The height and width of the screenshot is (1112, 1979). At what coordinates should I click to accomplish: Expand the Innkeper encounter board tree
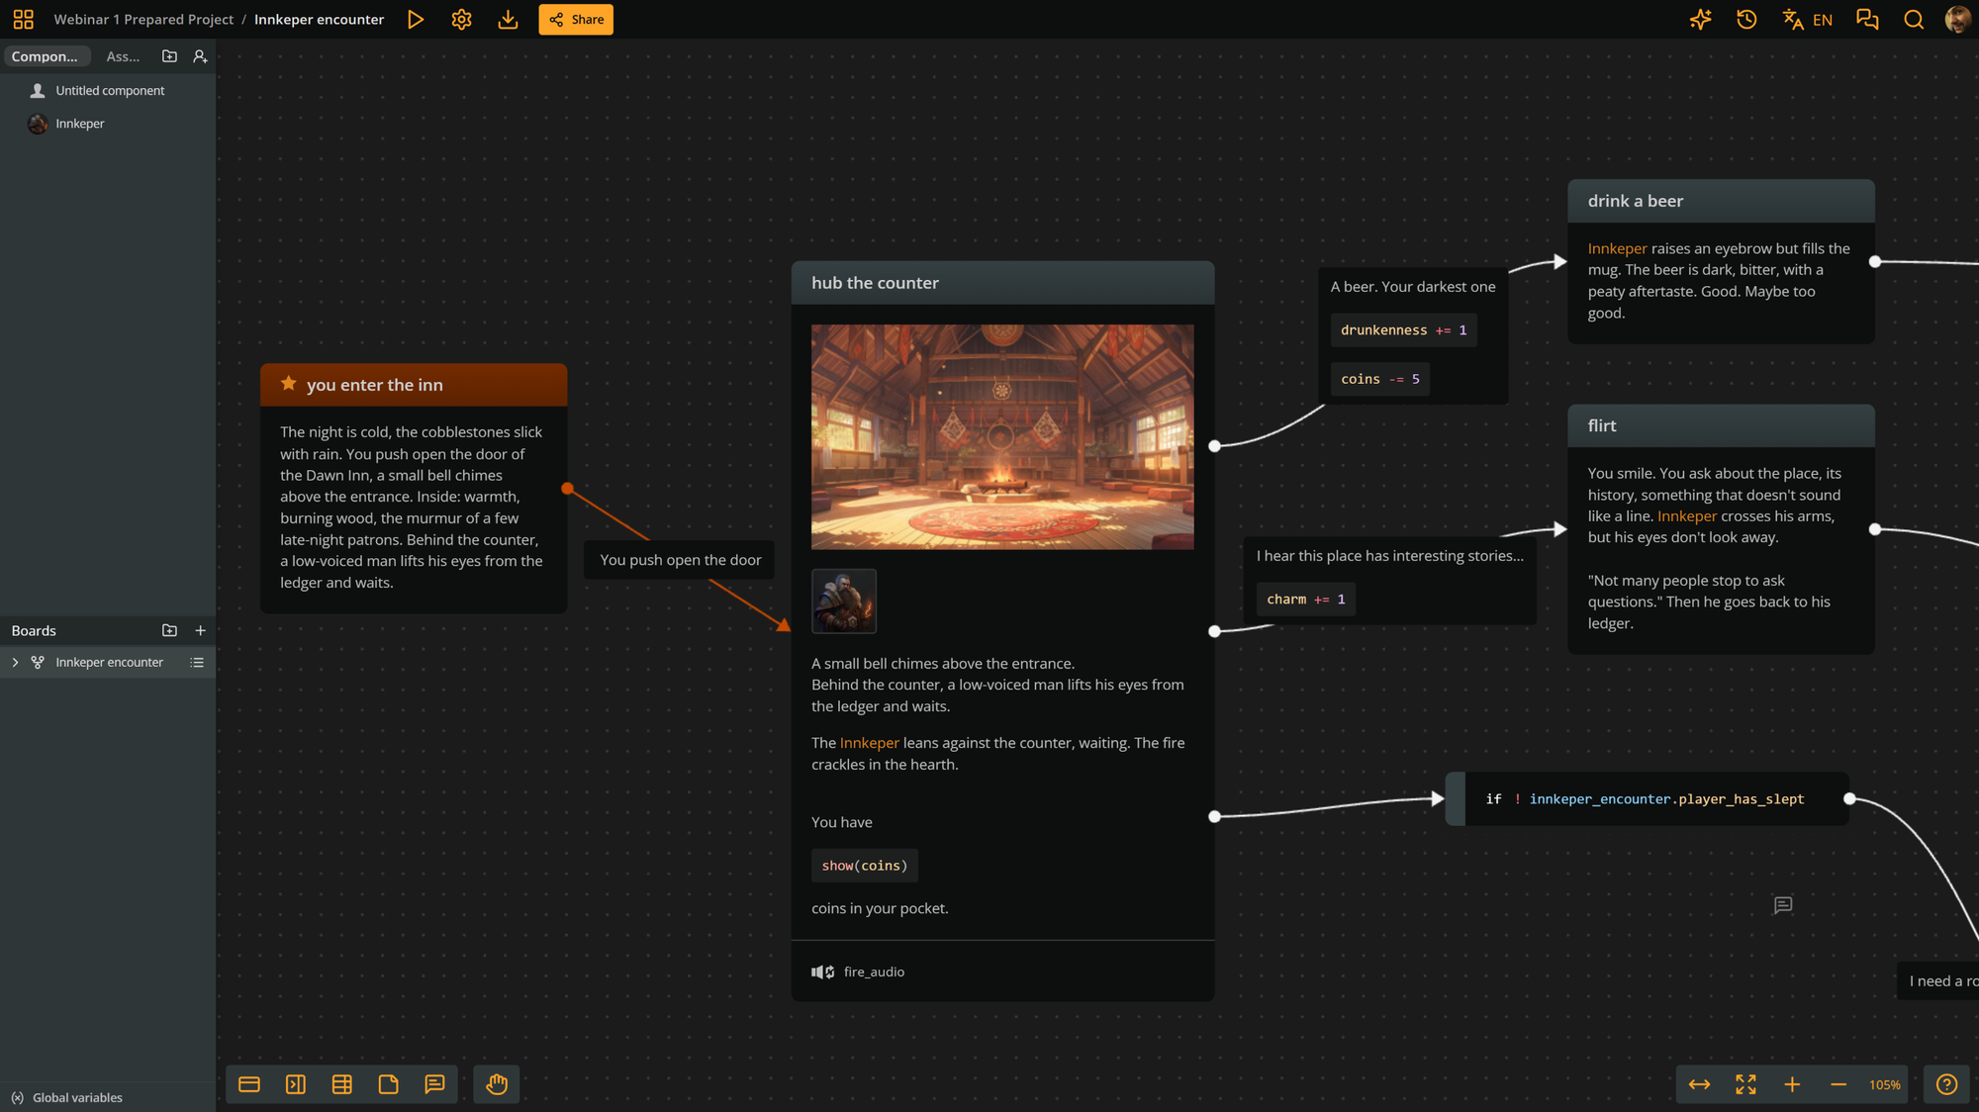15,662
